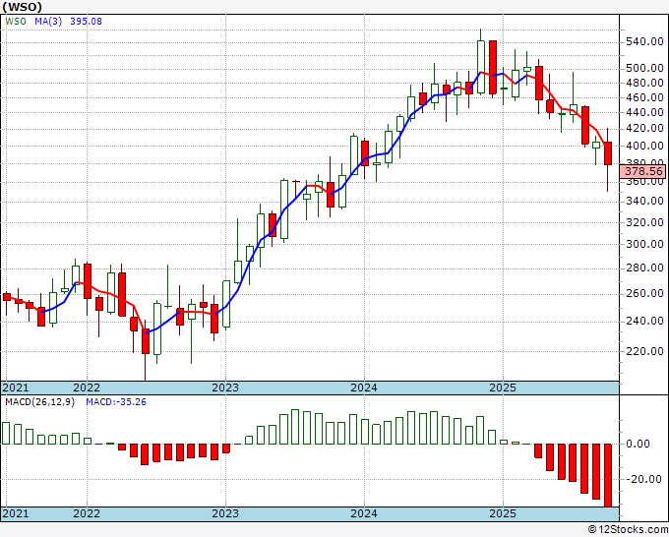Click the (WSO) chart title

point(23,7)
